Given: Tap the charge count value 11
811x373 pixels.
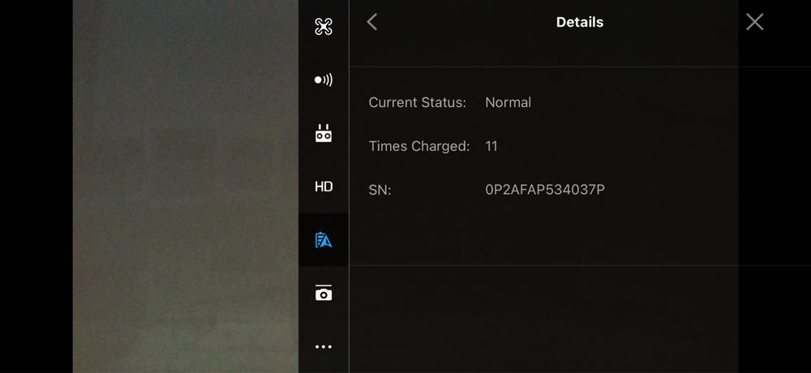Looking at the screenshot, I should 491,147.
